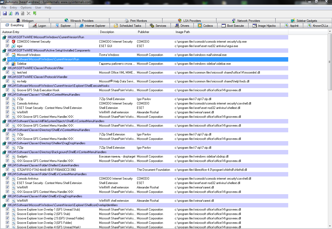Image resolution: width=332 pixels, height=229 pixels.
Task: Open the KnownDLLs tab
Action: click(x=318, y=25)
